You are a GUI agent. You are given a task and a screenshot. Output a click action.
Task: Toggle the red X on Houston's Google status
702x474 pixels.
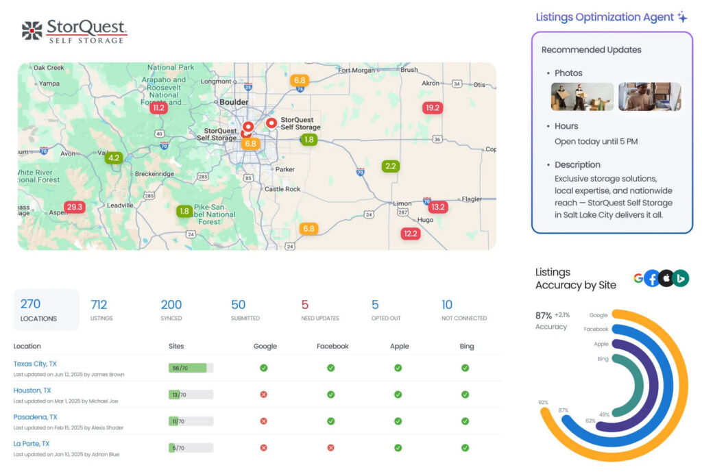[265, 395]
